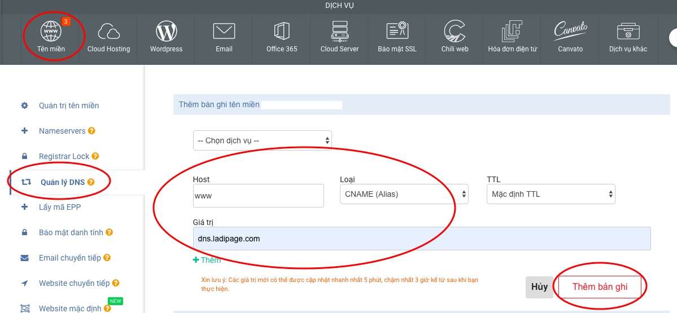Select the Office 365 icon
The width and height of the screenshot is (677, 313).
[x=282, y=31]
